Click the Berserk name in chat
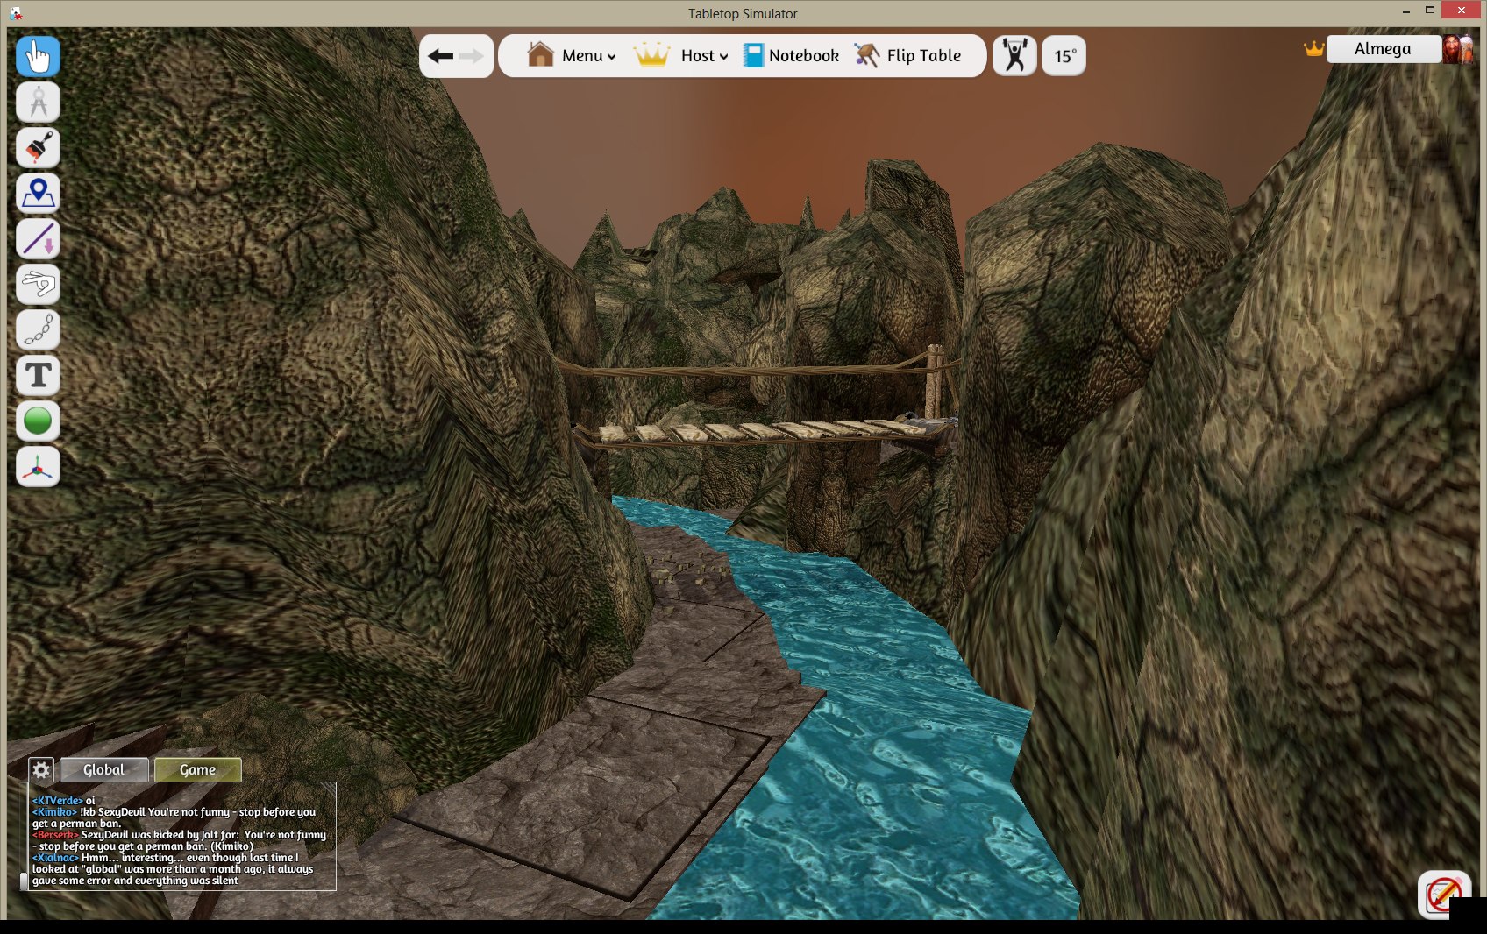Image resolution: width=1487 pixels, height=934 pixels. coord(56,835)
